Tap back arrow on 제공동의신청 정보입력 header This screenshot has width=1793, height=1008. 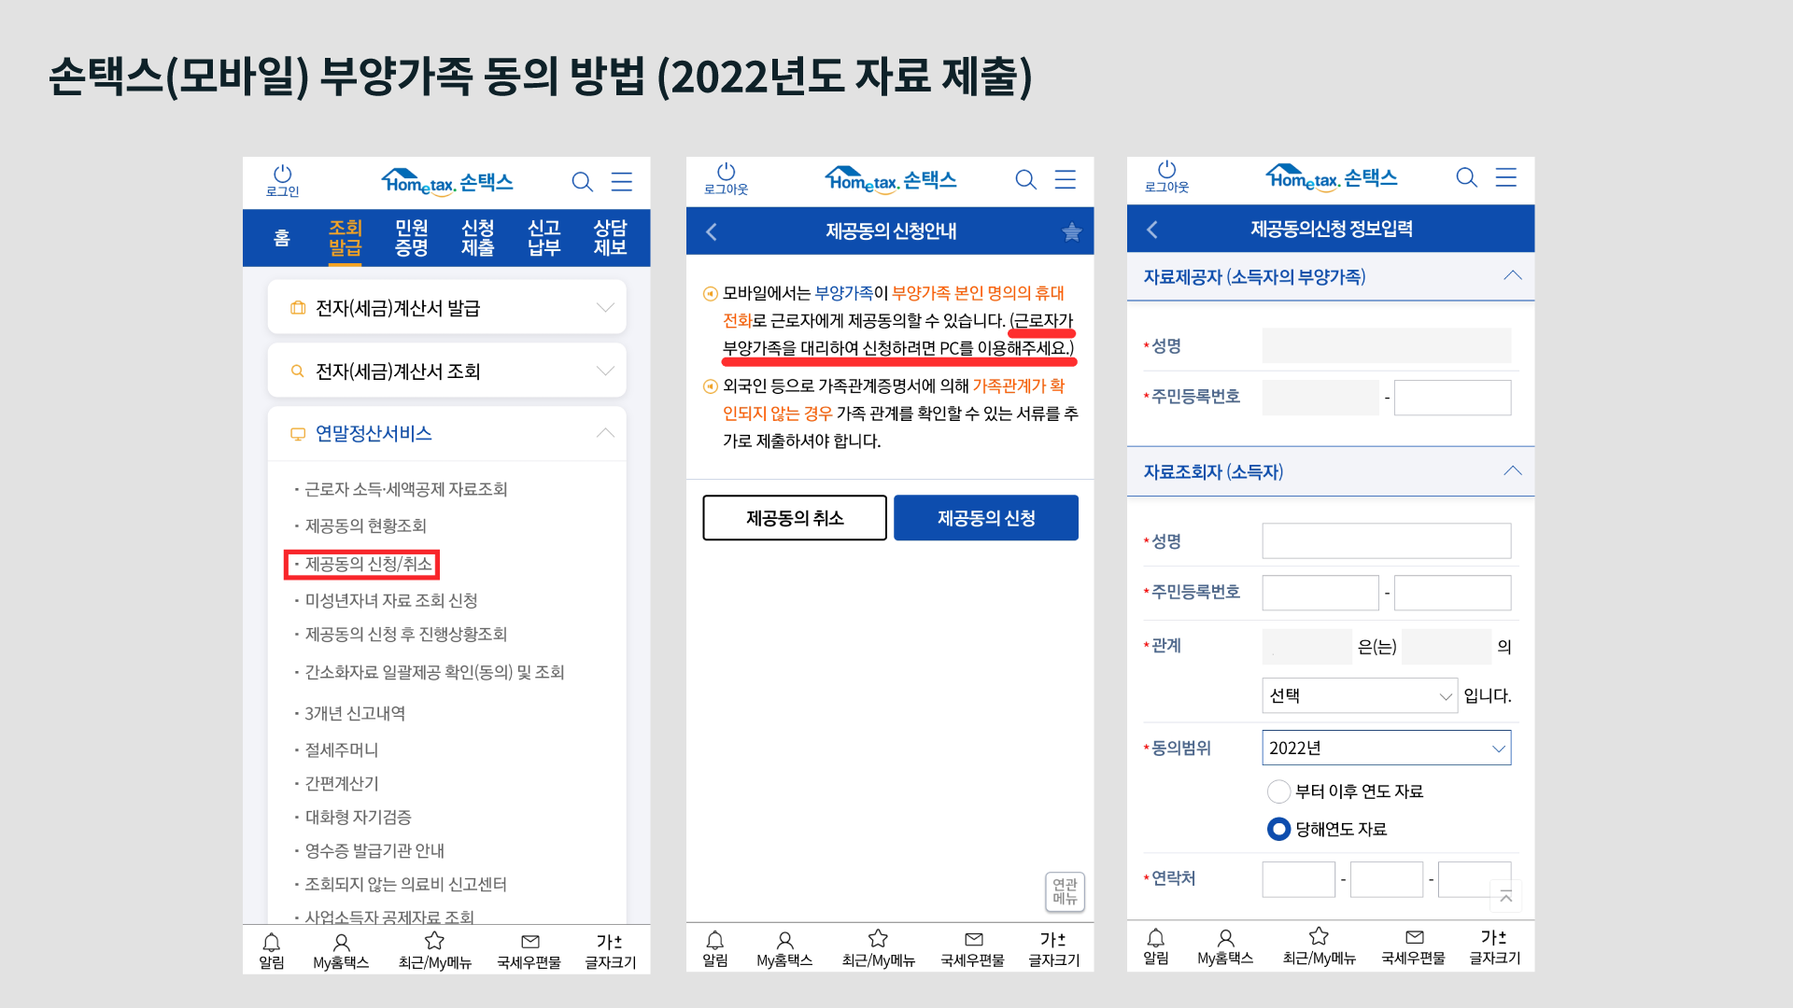(x=1152, y=230)
